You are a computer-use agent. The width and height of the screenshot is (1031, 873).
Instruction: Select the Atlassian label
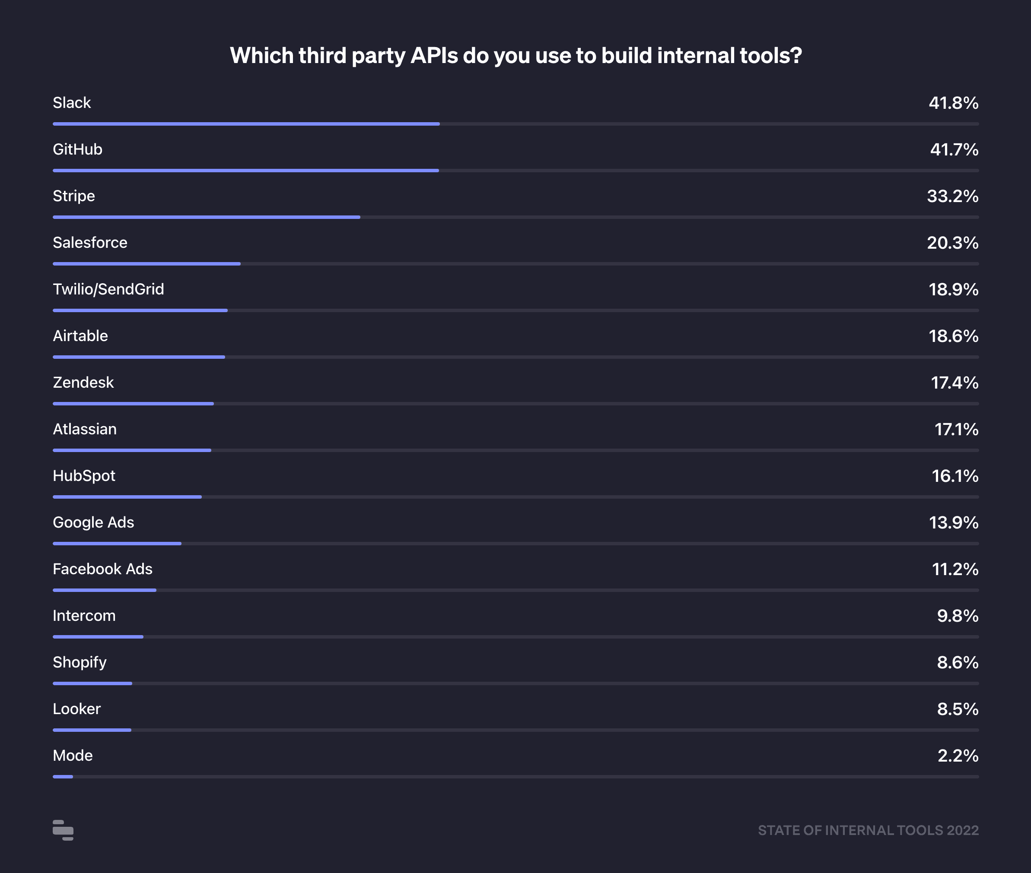pos(85,429)
